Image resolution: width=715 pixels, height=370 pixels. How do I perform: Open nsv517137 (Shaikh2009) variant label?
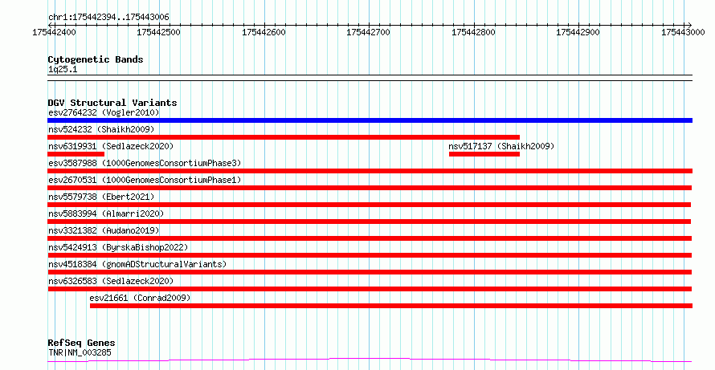(x=501, y=146)
